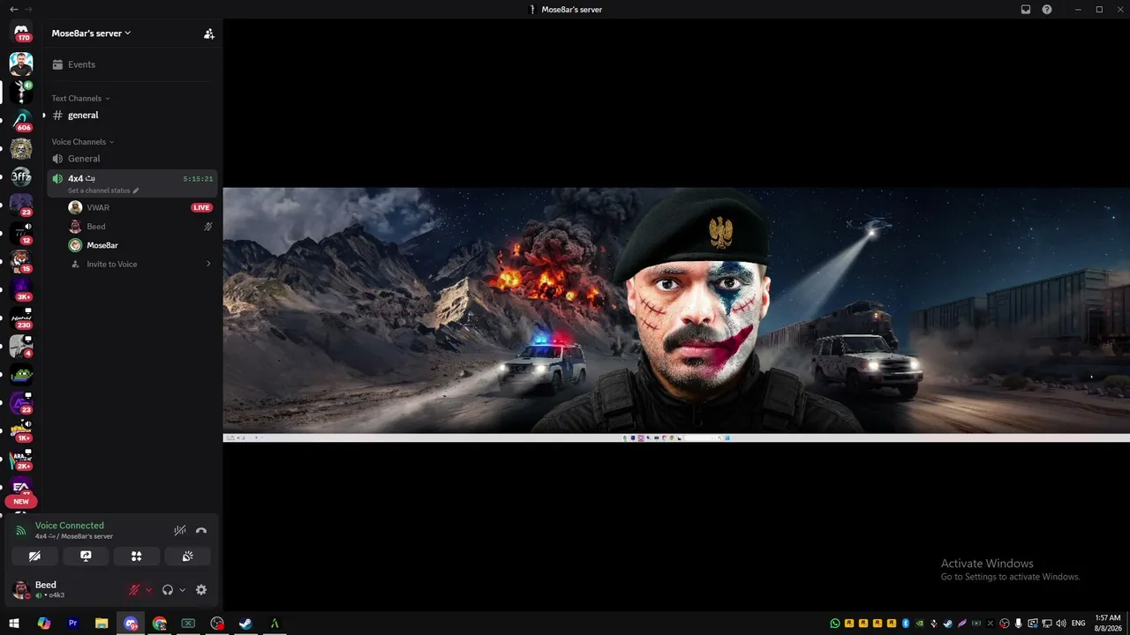The image size is (1130, 635).
Task: Open Google Chrome from the taskbar
Action: (160, 624)
